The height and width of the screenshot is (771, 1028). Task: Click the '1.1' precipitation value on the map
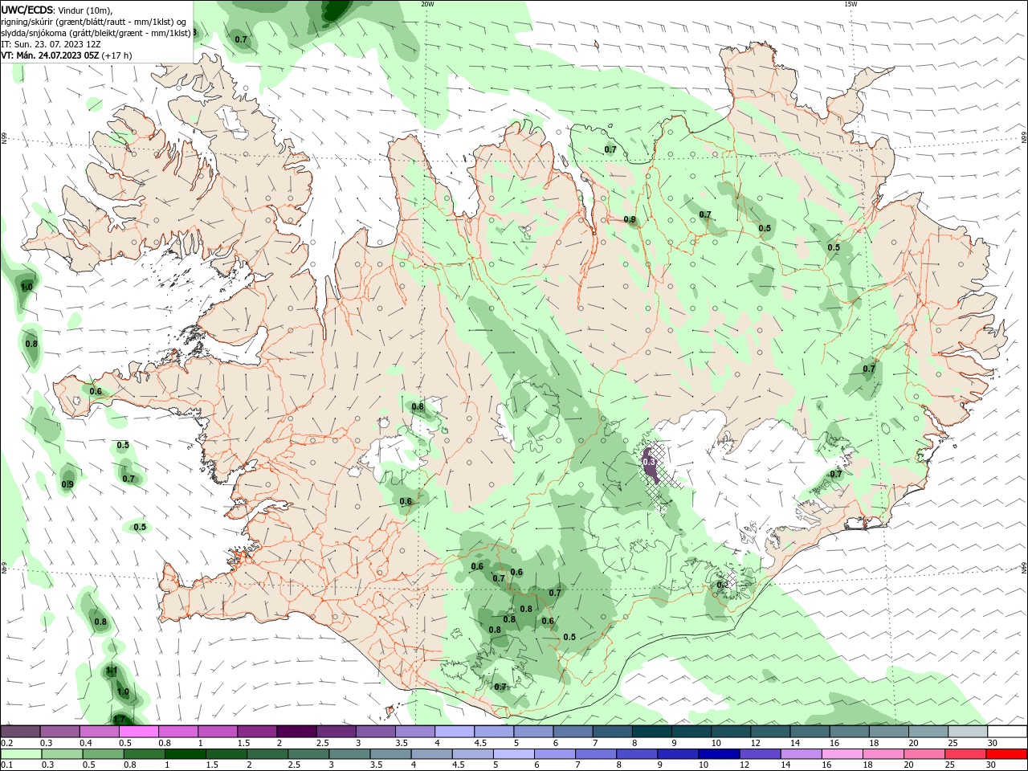pyautogui.click(x=112, y=671)
